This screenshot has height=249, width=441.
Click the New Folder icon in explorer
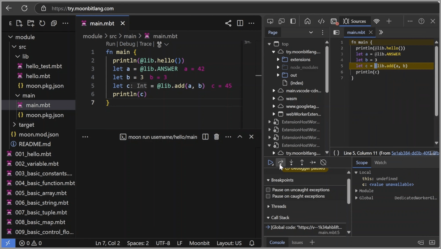click(31, 23)
